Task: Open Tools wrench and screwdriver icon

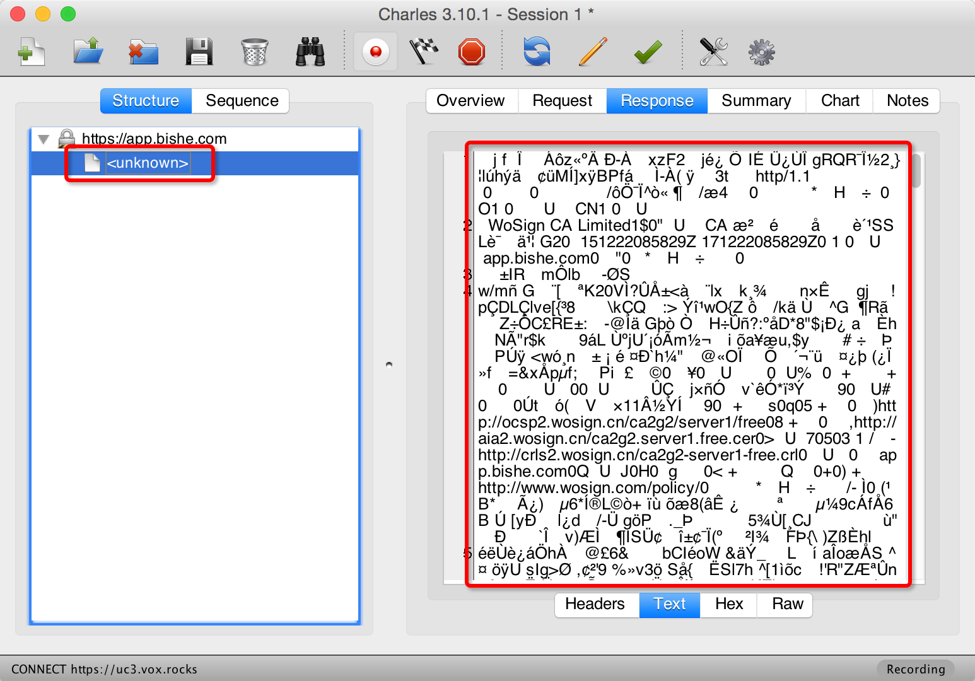Action: pos(713,52)
